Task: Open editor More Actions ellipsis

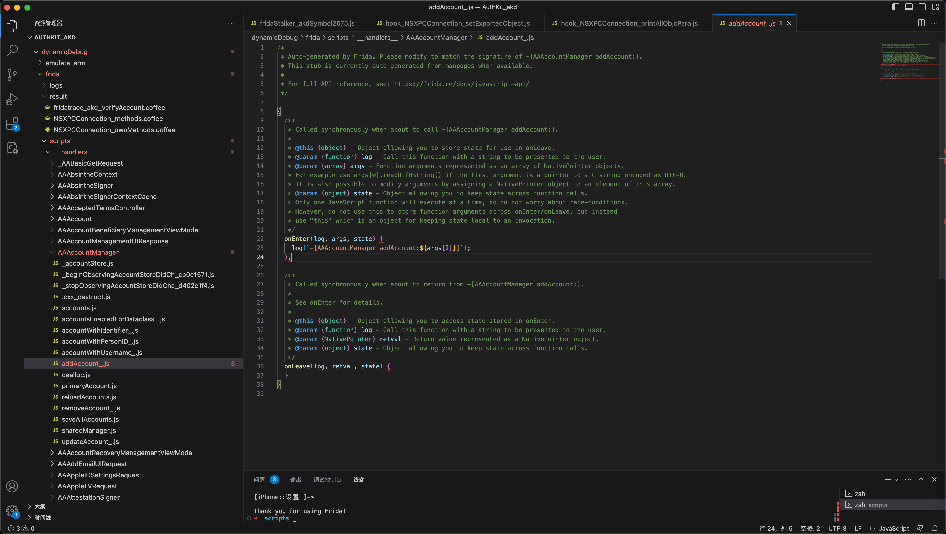Action: tap(934, 23)
